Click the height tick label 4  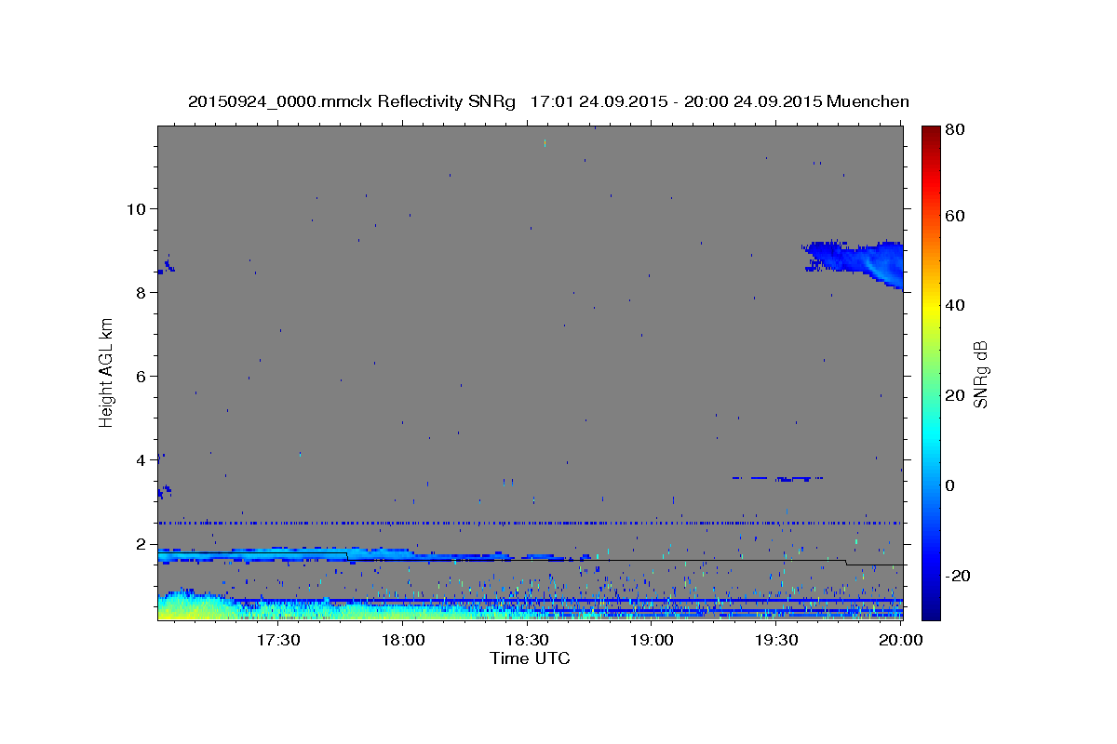(141, 459)
